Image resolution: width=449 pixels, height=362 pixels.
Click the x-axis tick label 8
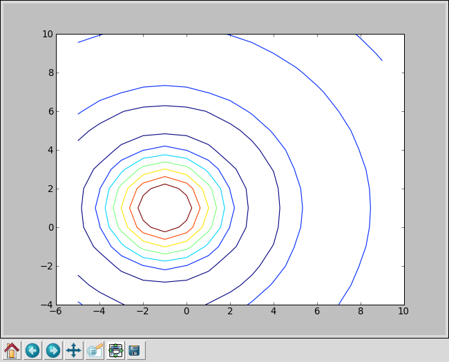(x=360, y=312)
